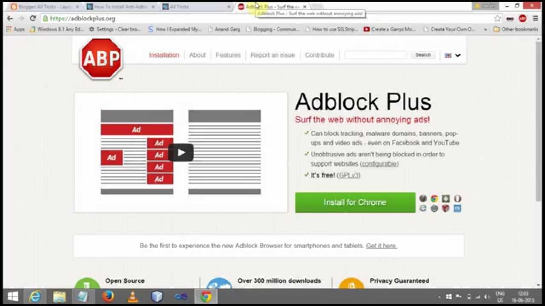Click the address bar showing adblockplus.org
The height and width of the screenshot is (306, 545).
[268, 18]
